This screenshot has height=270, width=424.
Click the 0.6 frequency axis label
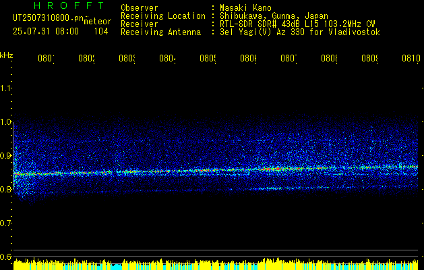tap(5, 256)
